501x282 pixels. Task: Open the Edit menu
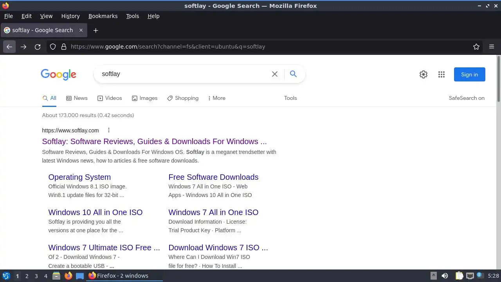27,16
